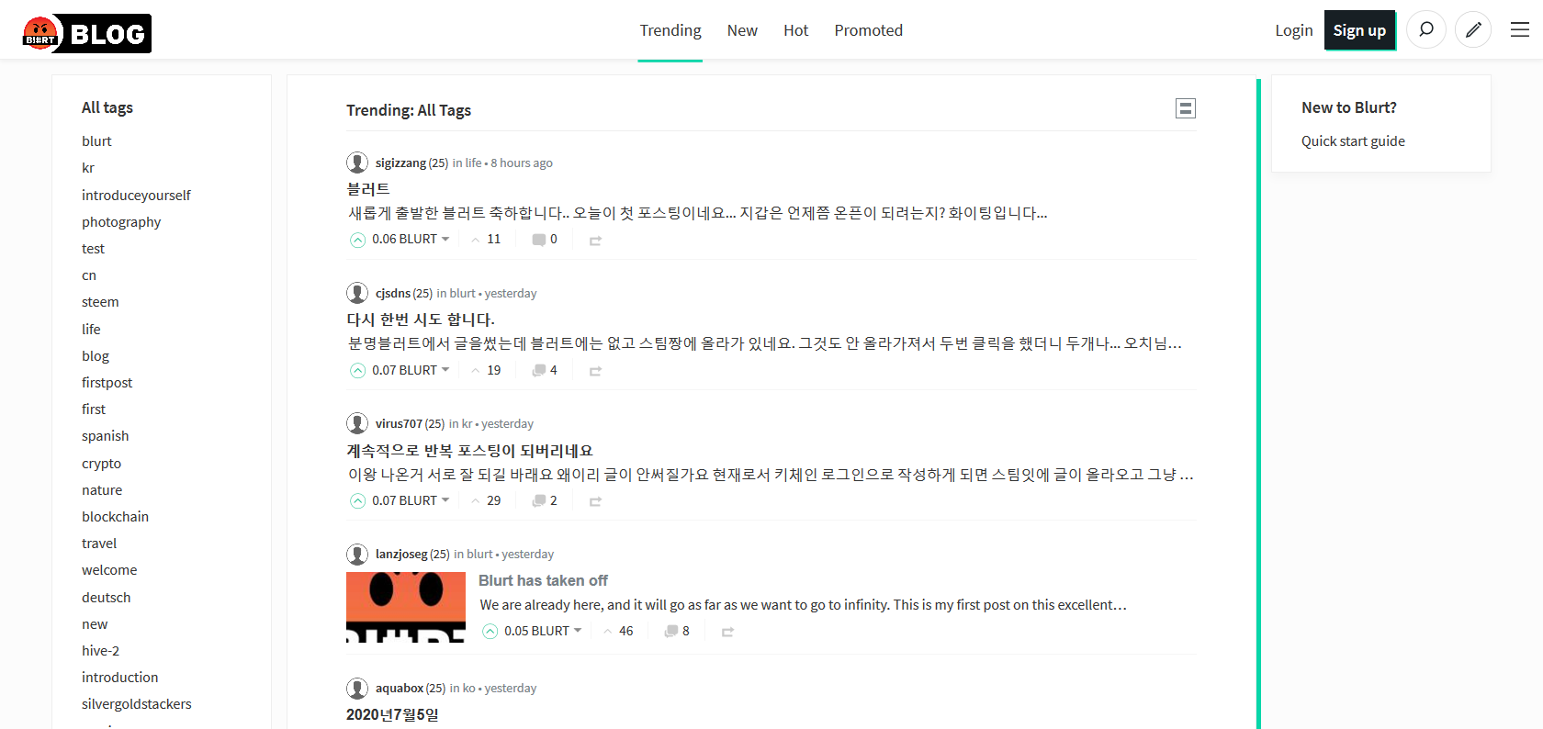The height and width of the screenshot is (729, 1543).
Task: Open the lanzjoseg author name
Action: (401, 554)
